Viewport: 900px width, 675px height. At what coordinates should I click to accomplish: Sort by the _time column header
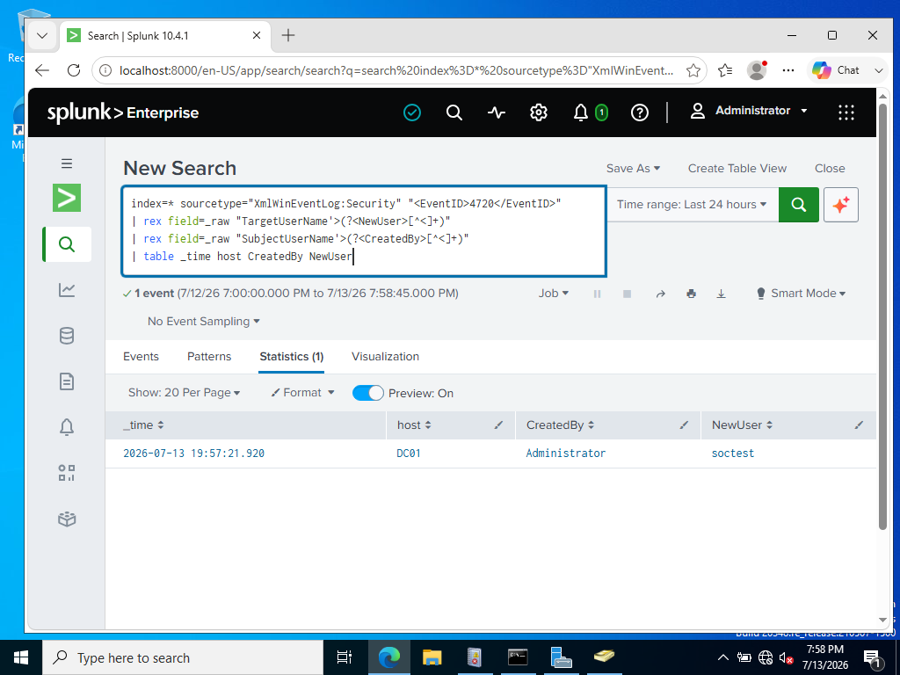[143, 425]
